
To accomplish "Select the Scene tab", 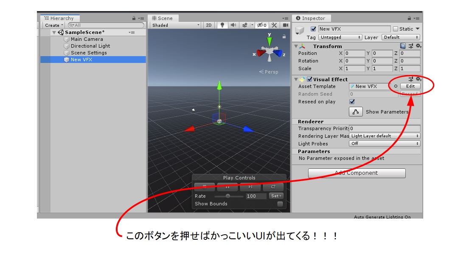I will click(163, 18).
